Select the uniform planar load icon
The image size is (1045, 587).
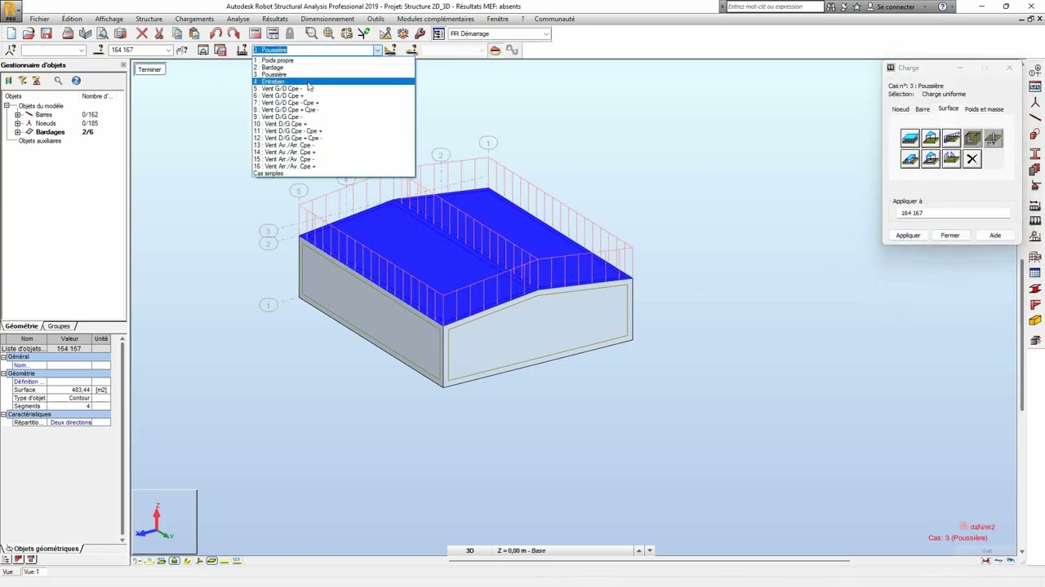tap(909, 139)
